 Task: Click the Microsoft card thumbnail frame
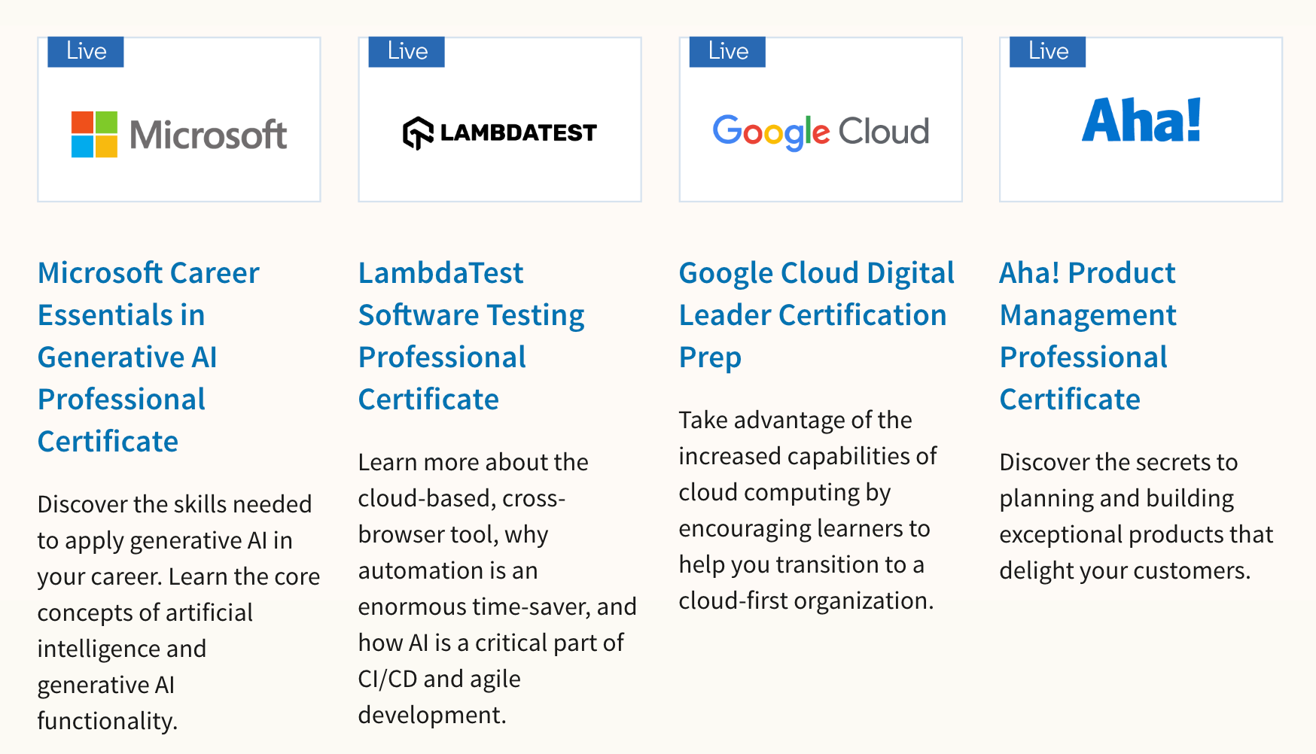pos(179,120)
